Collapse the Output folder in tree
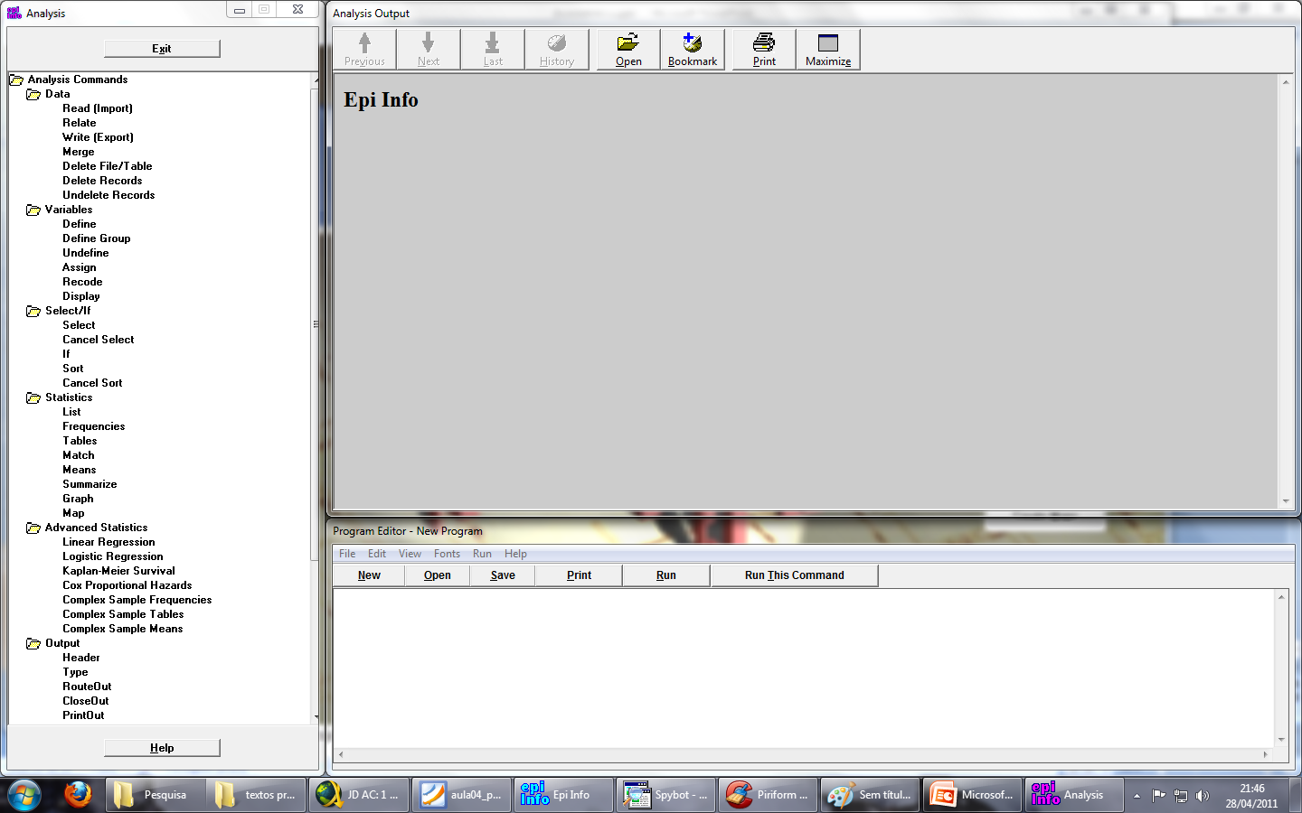 point(33,643)
